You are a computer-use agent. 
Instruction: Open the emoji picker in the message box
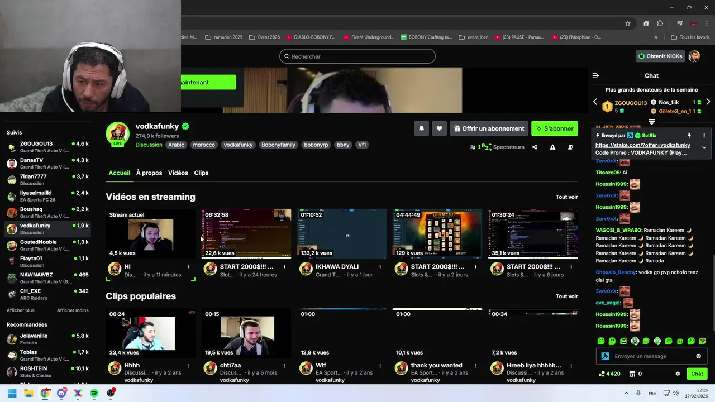(698, 356)
